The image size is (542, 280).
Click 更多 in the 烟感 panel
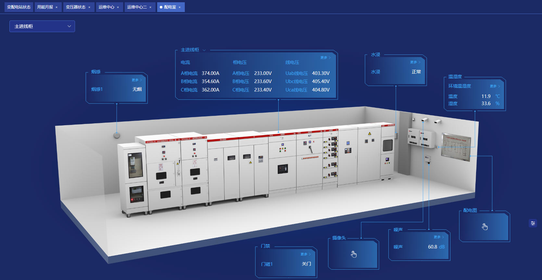pyautogui.click(x=137, y=80)
